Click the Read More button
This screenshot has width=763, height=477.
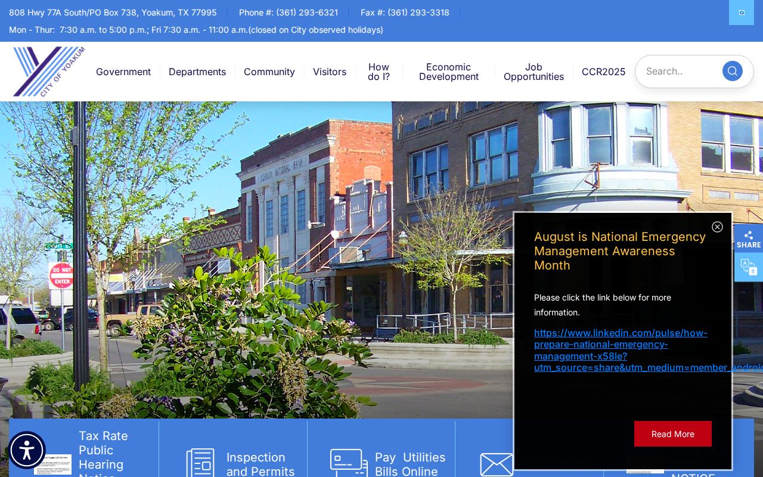pos(673,434)
